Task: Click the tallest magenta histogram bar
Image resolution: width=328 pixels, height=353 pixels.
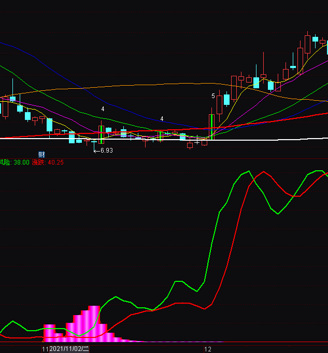Action: coord(94,322)
